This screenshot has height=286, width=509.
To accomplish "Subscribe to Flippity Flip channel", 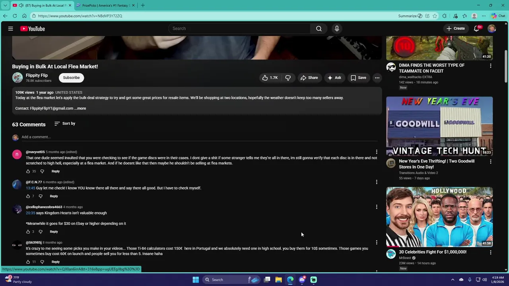I will pyautogui.click(x=71, y=77).
